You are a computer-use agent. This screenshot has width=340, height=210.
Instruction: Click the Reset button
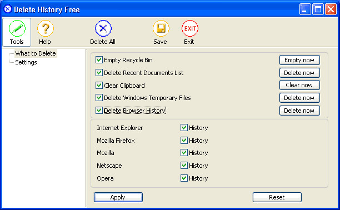tap(277, 197)
